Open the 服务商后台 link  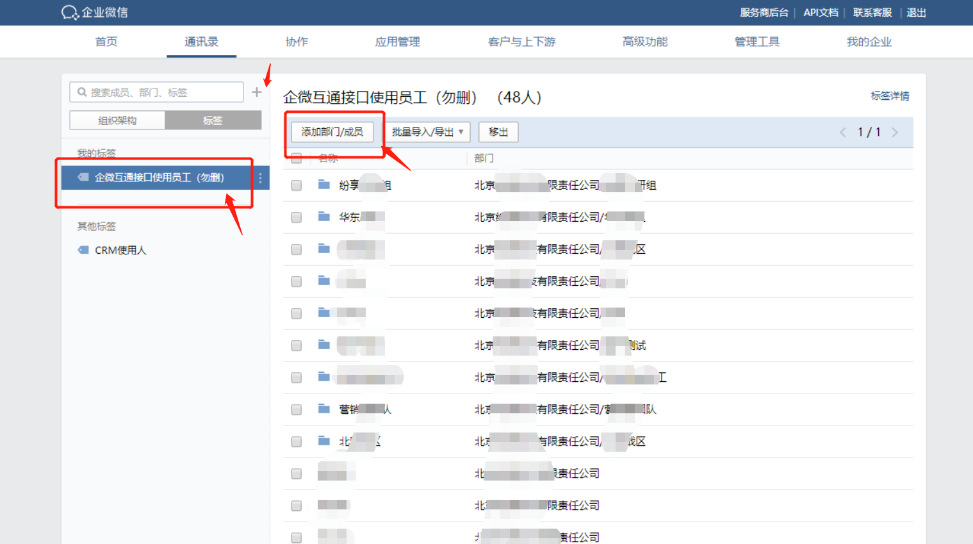point(764,13)
